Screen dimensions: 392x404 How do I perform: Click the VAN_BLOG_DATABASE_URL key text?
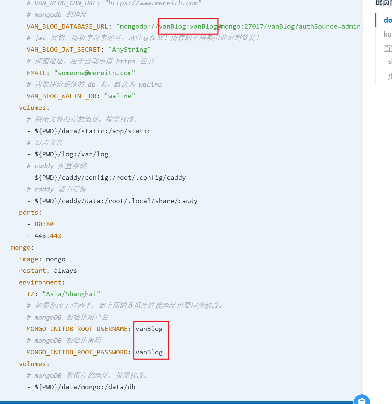tap(67, 27)
